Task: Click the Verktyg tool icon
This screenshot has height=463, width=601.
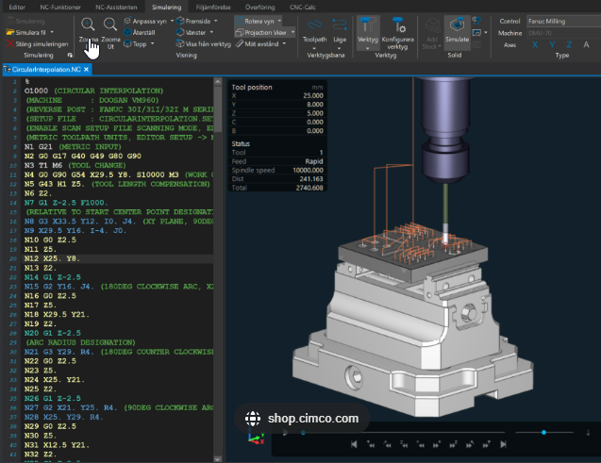Action: coord(368,25)
